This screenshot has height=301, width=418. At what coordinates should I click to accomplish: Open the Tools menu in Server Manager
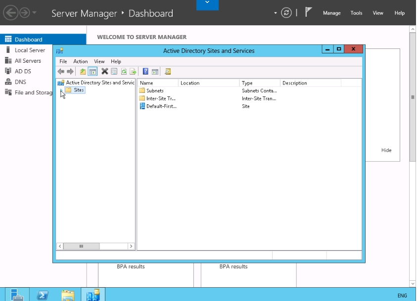(x=356, y=13)
